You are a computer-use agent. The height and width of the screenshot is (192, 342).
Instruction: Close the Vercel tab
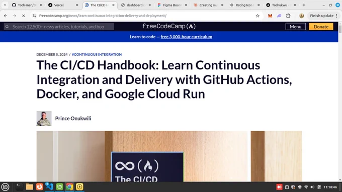pos(77,5)
